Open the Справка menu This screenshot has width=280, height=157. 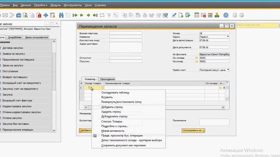[100, 5]
